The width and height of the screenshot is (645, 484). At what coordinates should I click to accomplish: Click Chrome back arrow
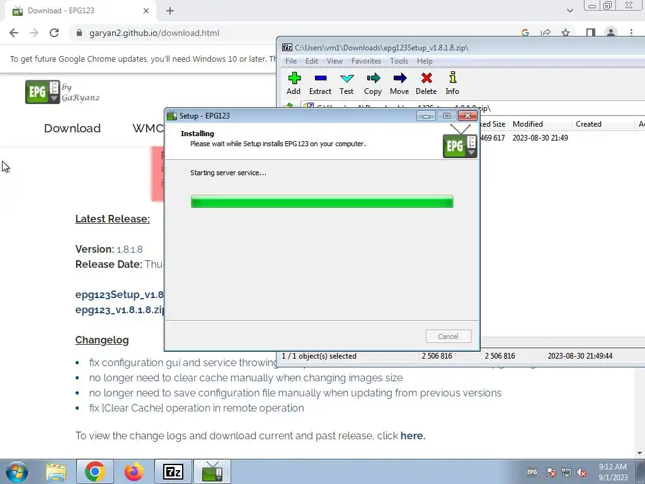[x=14, y=33]
